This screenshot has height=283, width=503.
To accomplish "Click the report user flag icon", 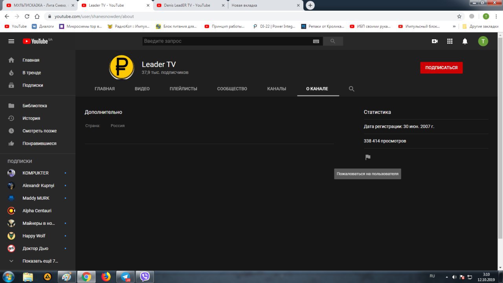I will coord(368,157).
